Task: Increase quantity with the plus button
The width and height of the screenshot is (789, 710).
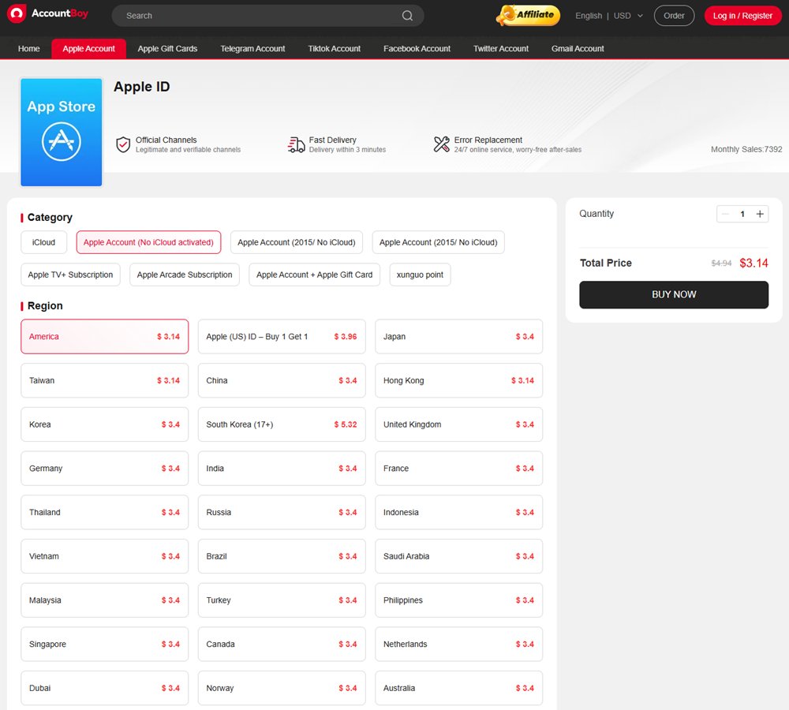Action: coord(760,214)
